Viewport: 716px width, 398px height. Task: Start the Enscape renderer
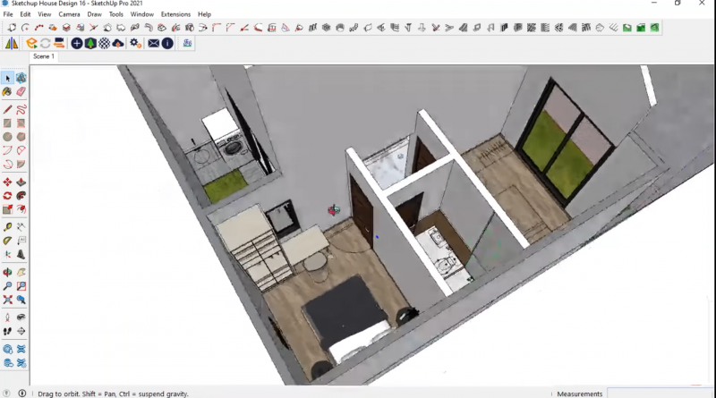(31, 43)
